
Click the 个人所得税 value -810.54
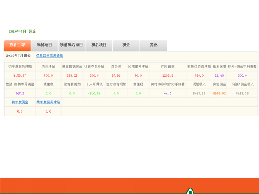(x=94, y=93)
